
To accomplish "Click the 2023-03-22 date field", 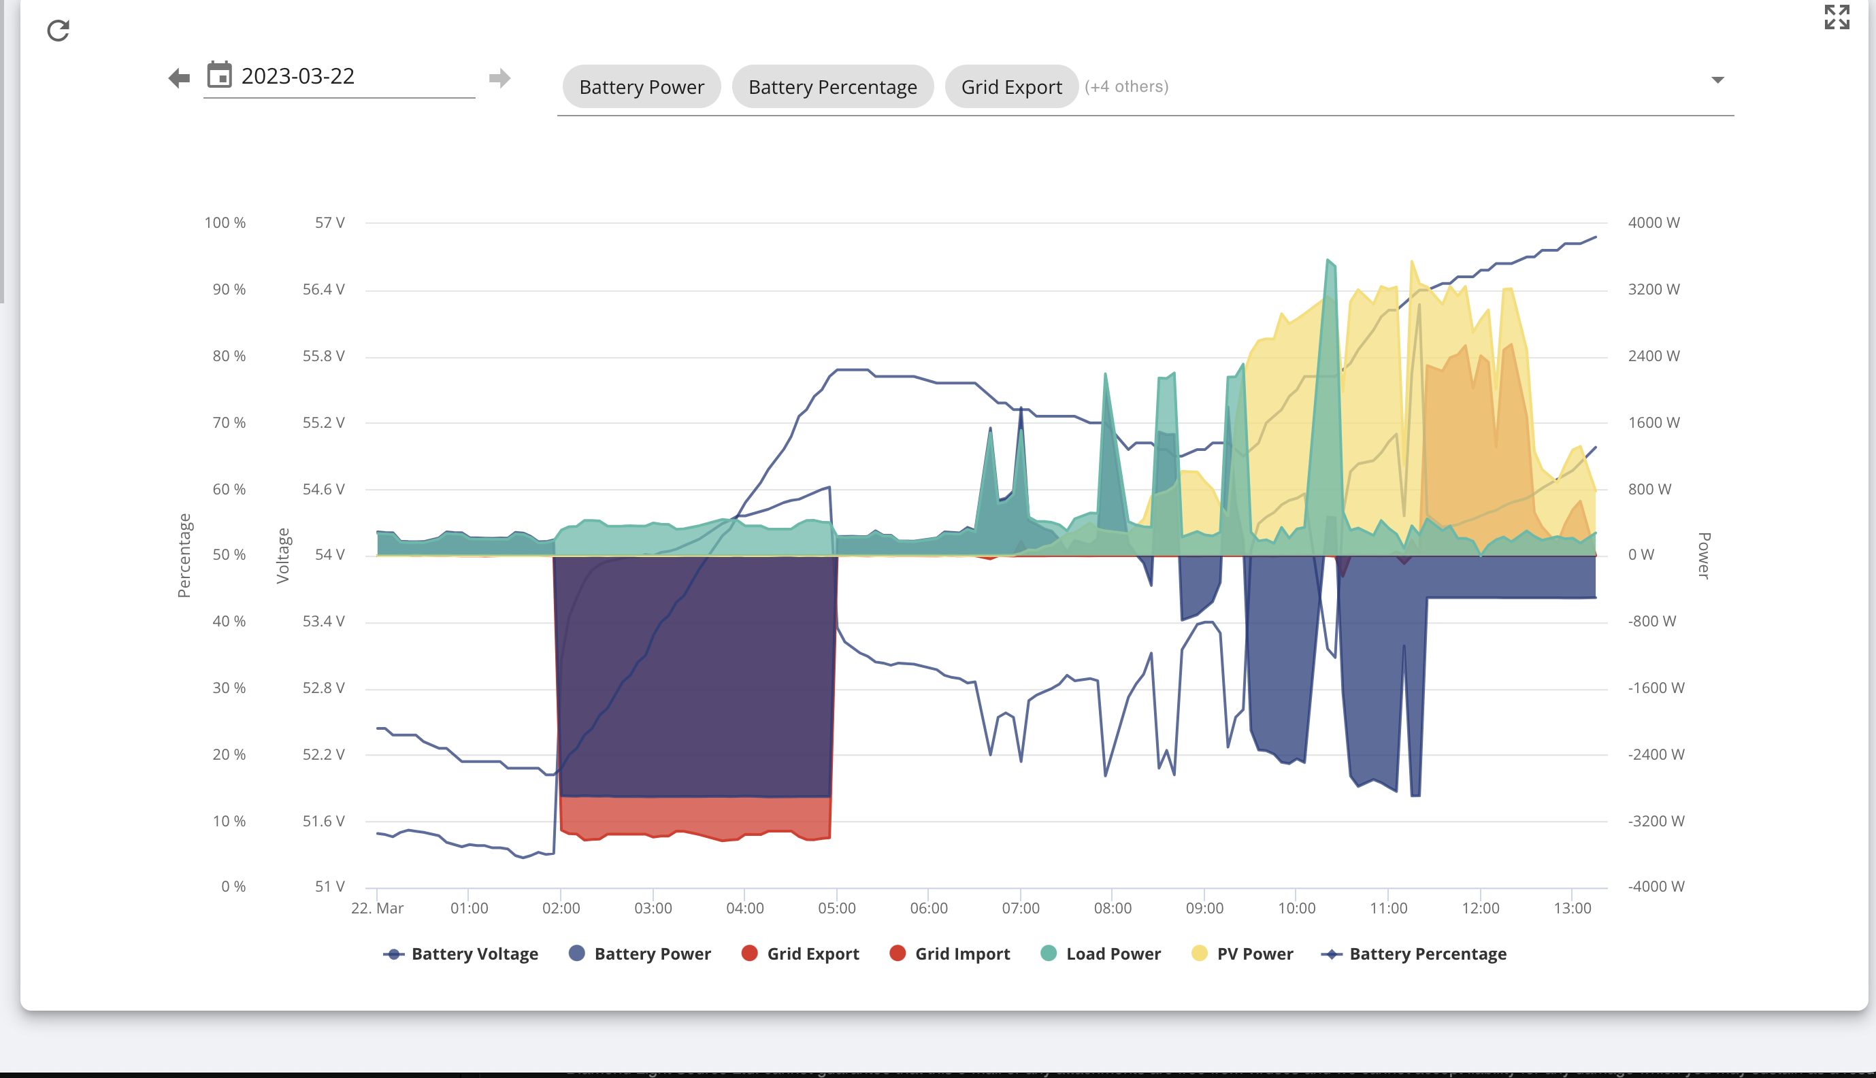I will click(340, 76).
